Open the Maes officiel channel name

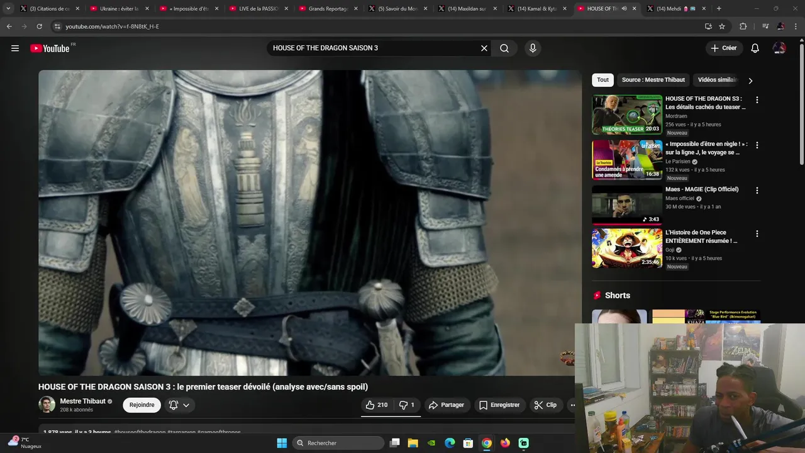[x=680, y=198]
